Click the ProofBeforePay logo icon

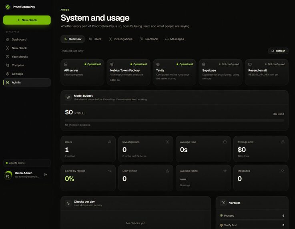[8, 7]
